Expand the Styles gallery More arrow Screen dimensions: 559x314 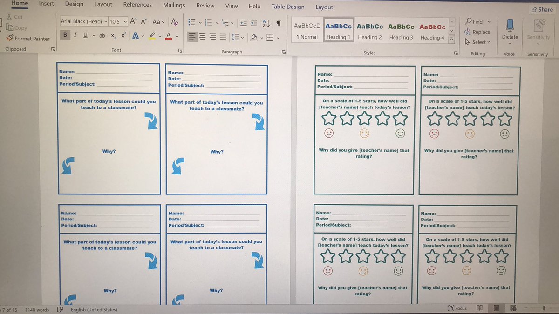[451, 40]
